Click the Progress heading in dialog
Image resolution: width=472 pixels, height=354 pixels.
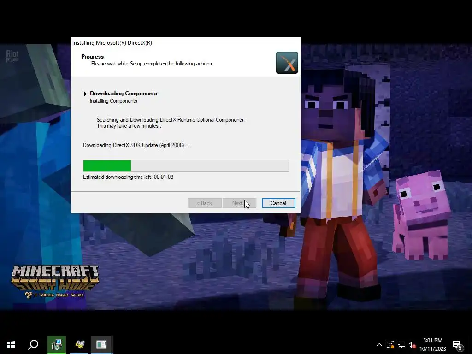click(x=92, y=57)
